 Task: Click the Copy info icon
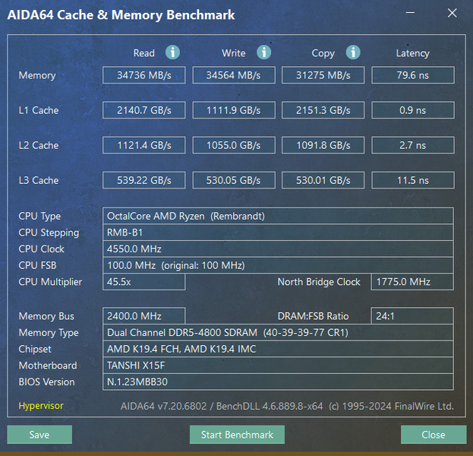353,52
